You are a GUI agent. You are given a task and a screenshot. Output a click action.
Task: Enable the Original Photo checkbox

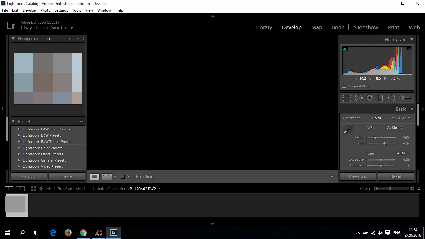click(x=344, y=86)
